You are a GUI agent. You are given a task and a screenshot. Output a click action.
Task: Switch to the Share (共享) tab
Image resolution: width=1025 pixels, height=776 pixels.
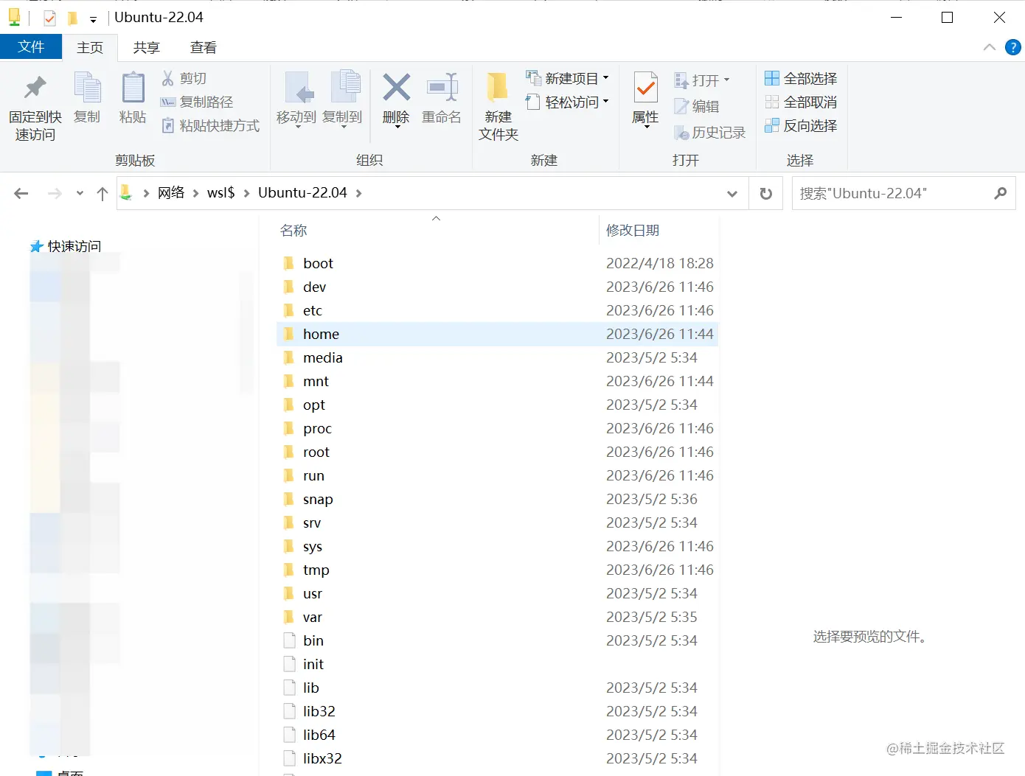(146, 47)
